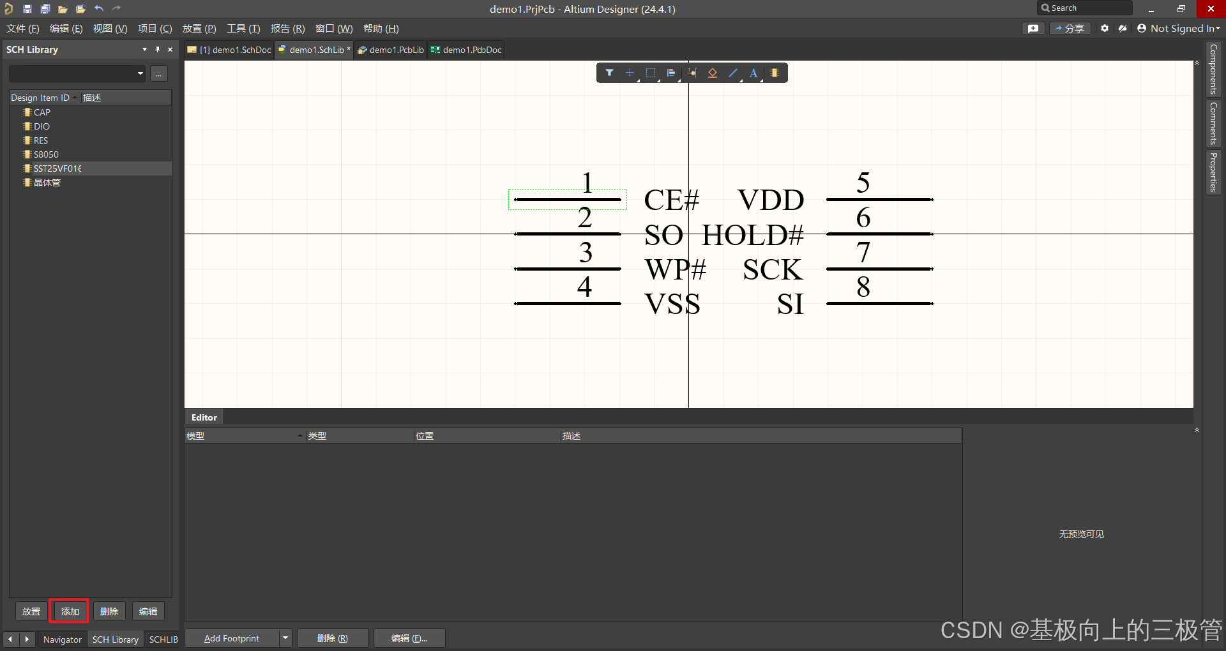Select the Place Line tool
Viewport: 1226px width, 651px height.
733,73
